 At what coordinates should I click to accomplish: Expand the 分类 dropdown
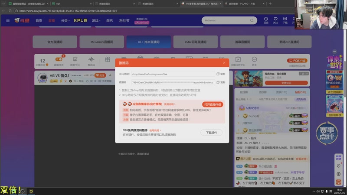pyautogui.click(x=65, y=20)
